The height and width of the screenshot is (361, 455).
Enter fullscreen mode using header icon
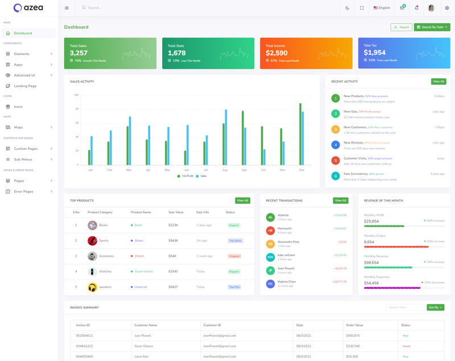tap(362, 8)
